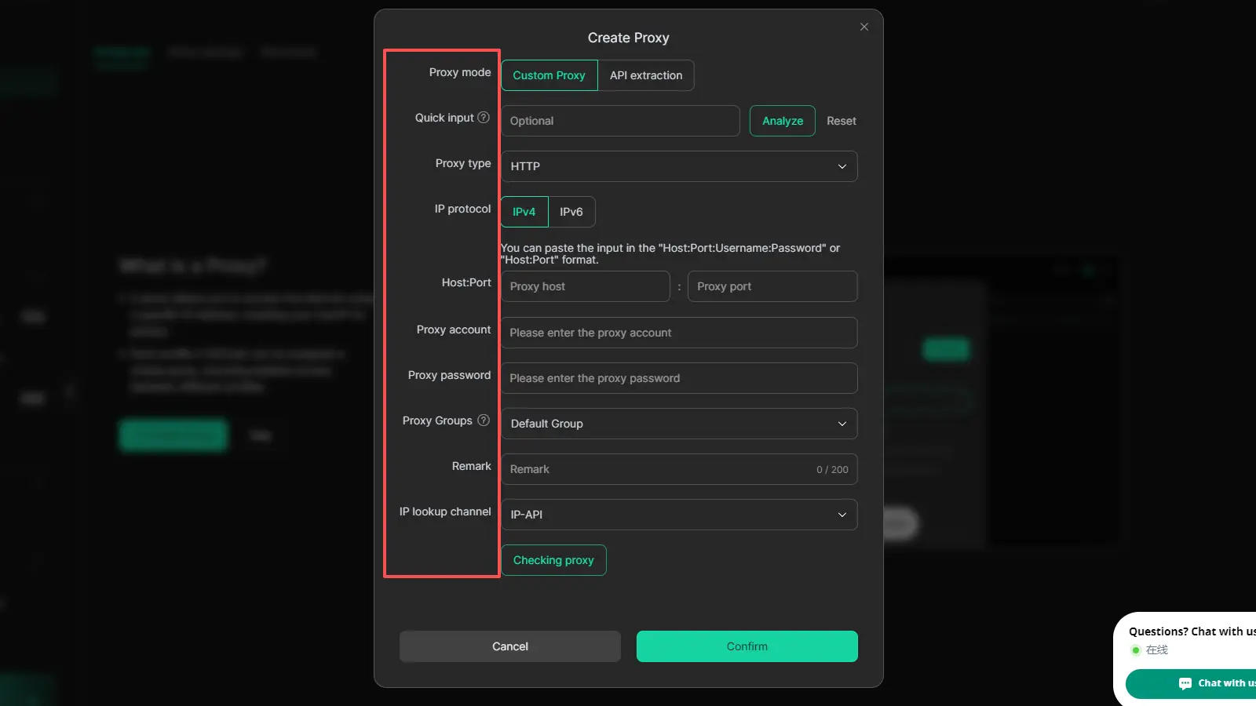Click the chat bubble icon in the widget
The width and height of the screenshot is (1256, 706).
(1185, 683)
